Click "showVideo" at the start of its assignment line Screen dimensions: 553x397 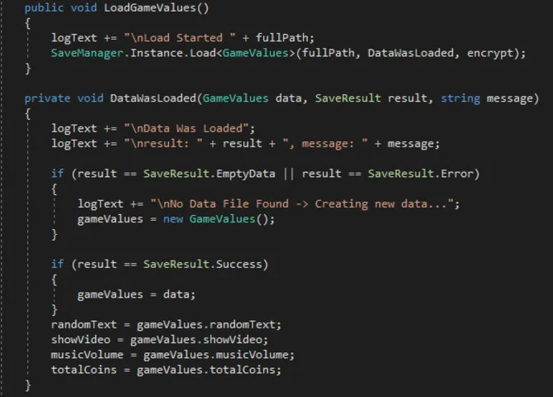click(x=80, y=340)
